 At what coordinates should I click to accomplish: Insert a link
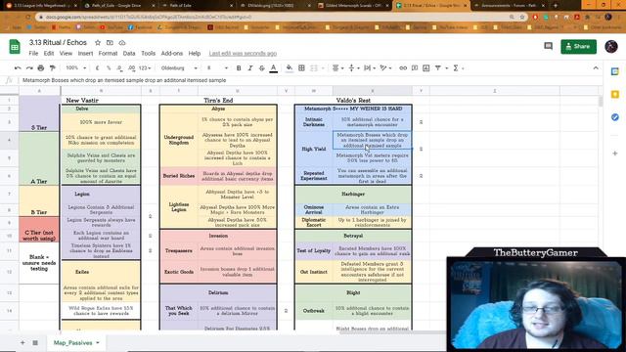[403, 68]
